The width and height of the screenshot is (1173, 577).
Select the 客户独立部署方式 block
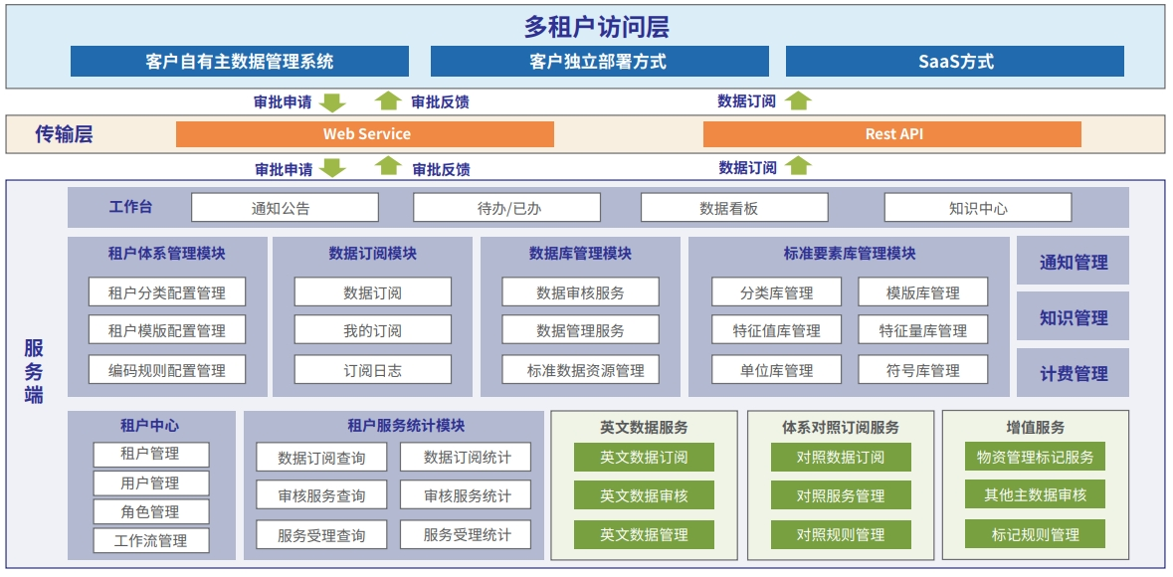(599, 62)
